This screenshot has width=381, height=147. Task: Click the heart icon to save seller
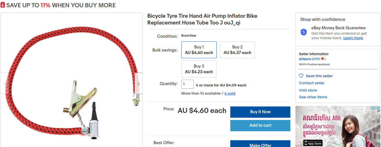point(301,76)
